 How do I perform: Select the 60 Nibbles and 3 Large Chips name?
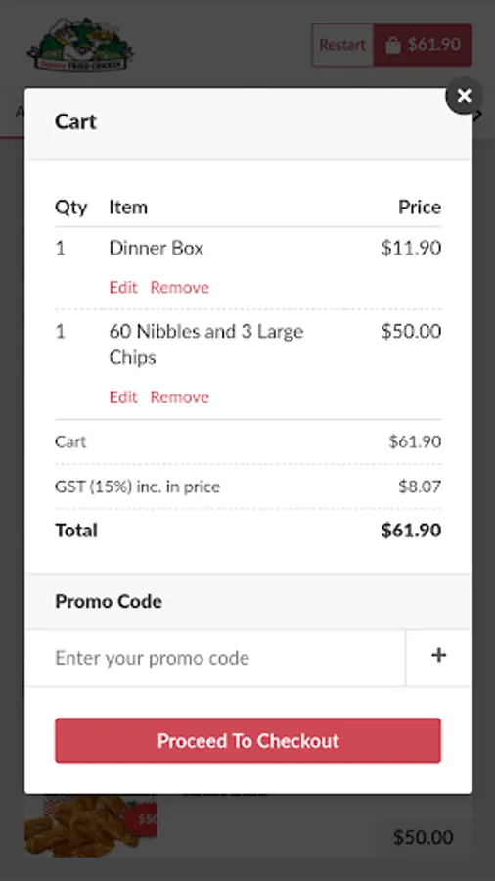coord(206,345)
